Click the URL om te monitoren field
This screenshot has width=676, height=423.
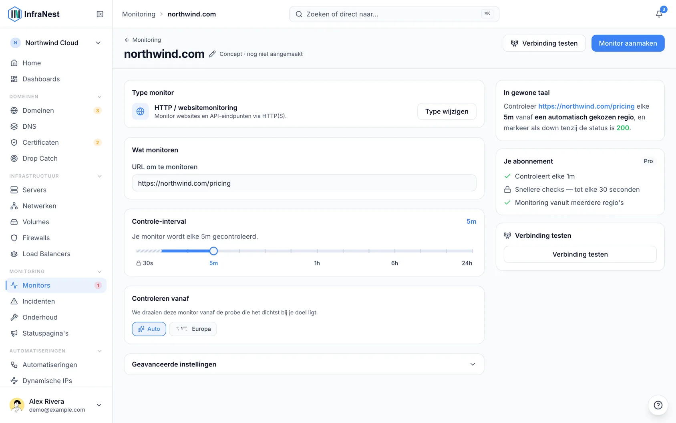pos(304,183)
